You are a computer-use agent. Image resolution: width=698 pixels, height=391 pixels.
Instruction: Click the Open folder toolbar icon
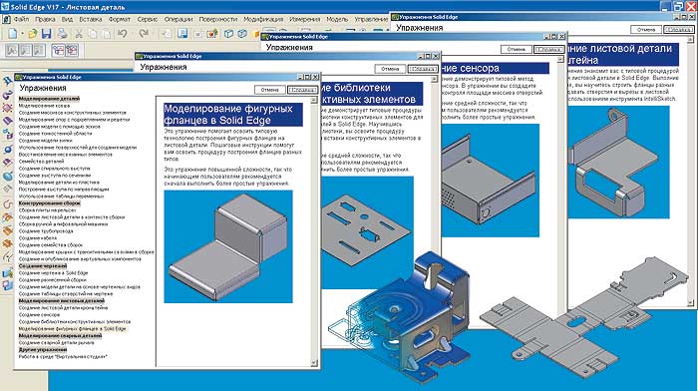[33, 34]
